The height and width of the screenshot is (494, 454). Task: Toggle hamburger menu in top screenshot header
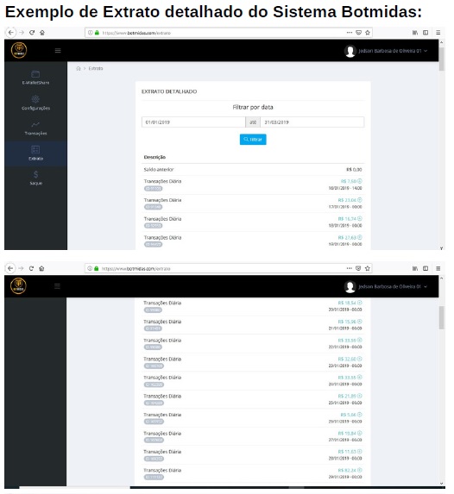58,50
